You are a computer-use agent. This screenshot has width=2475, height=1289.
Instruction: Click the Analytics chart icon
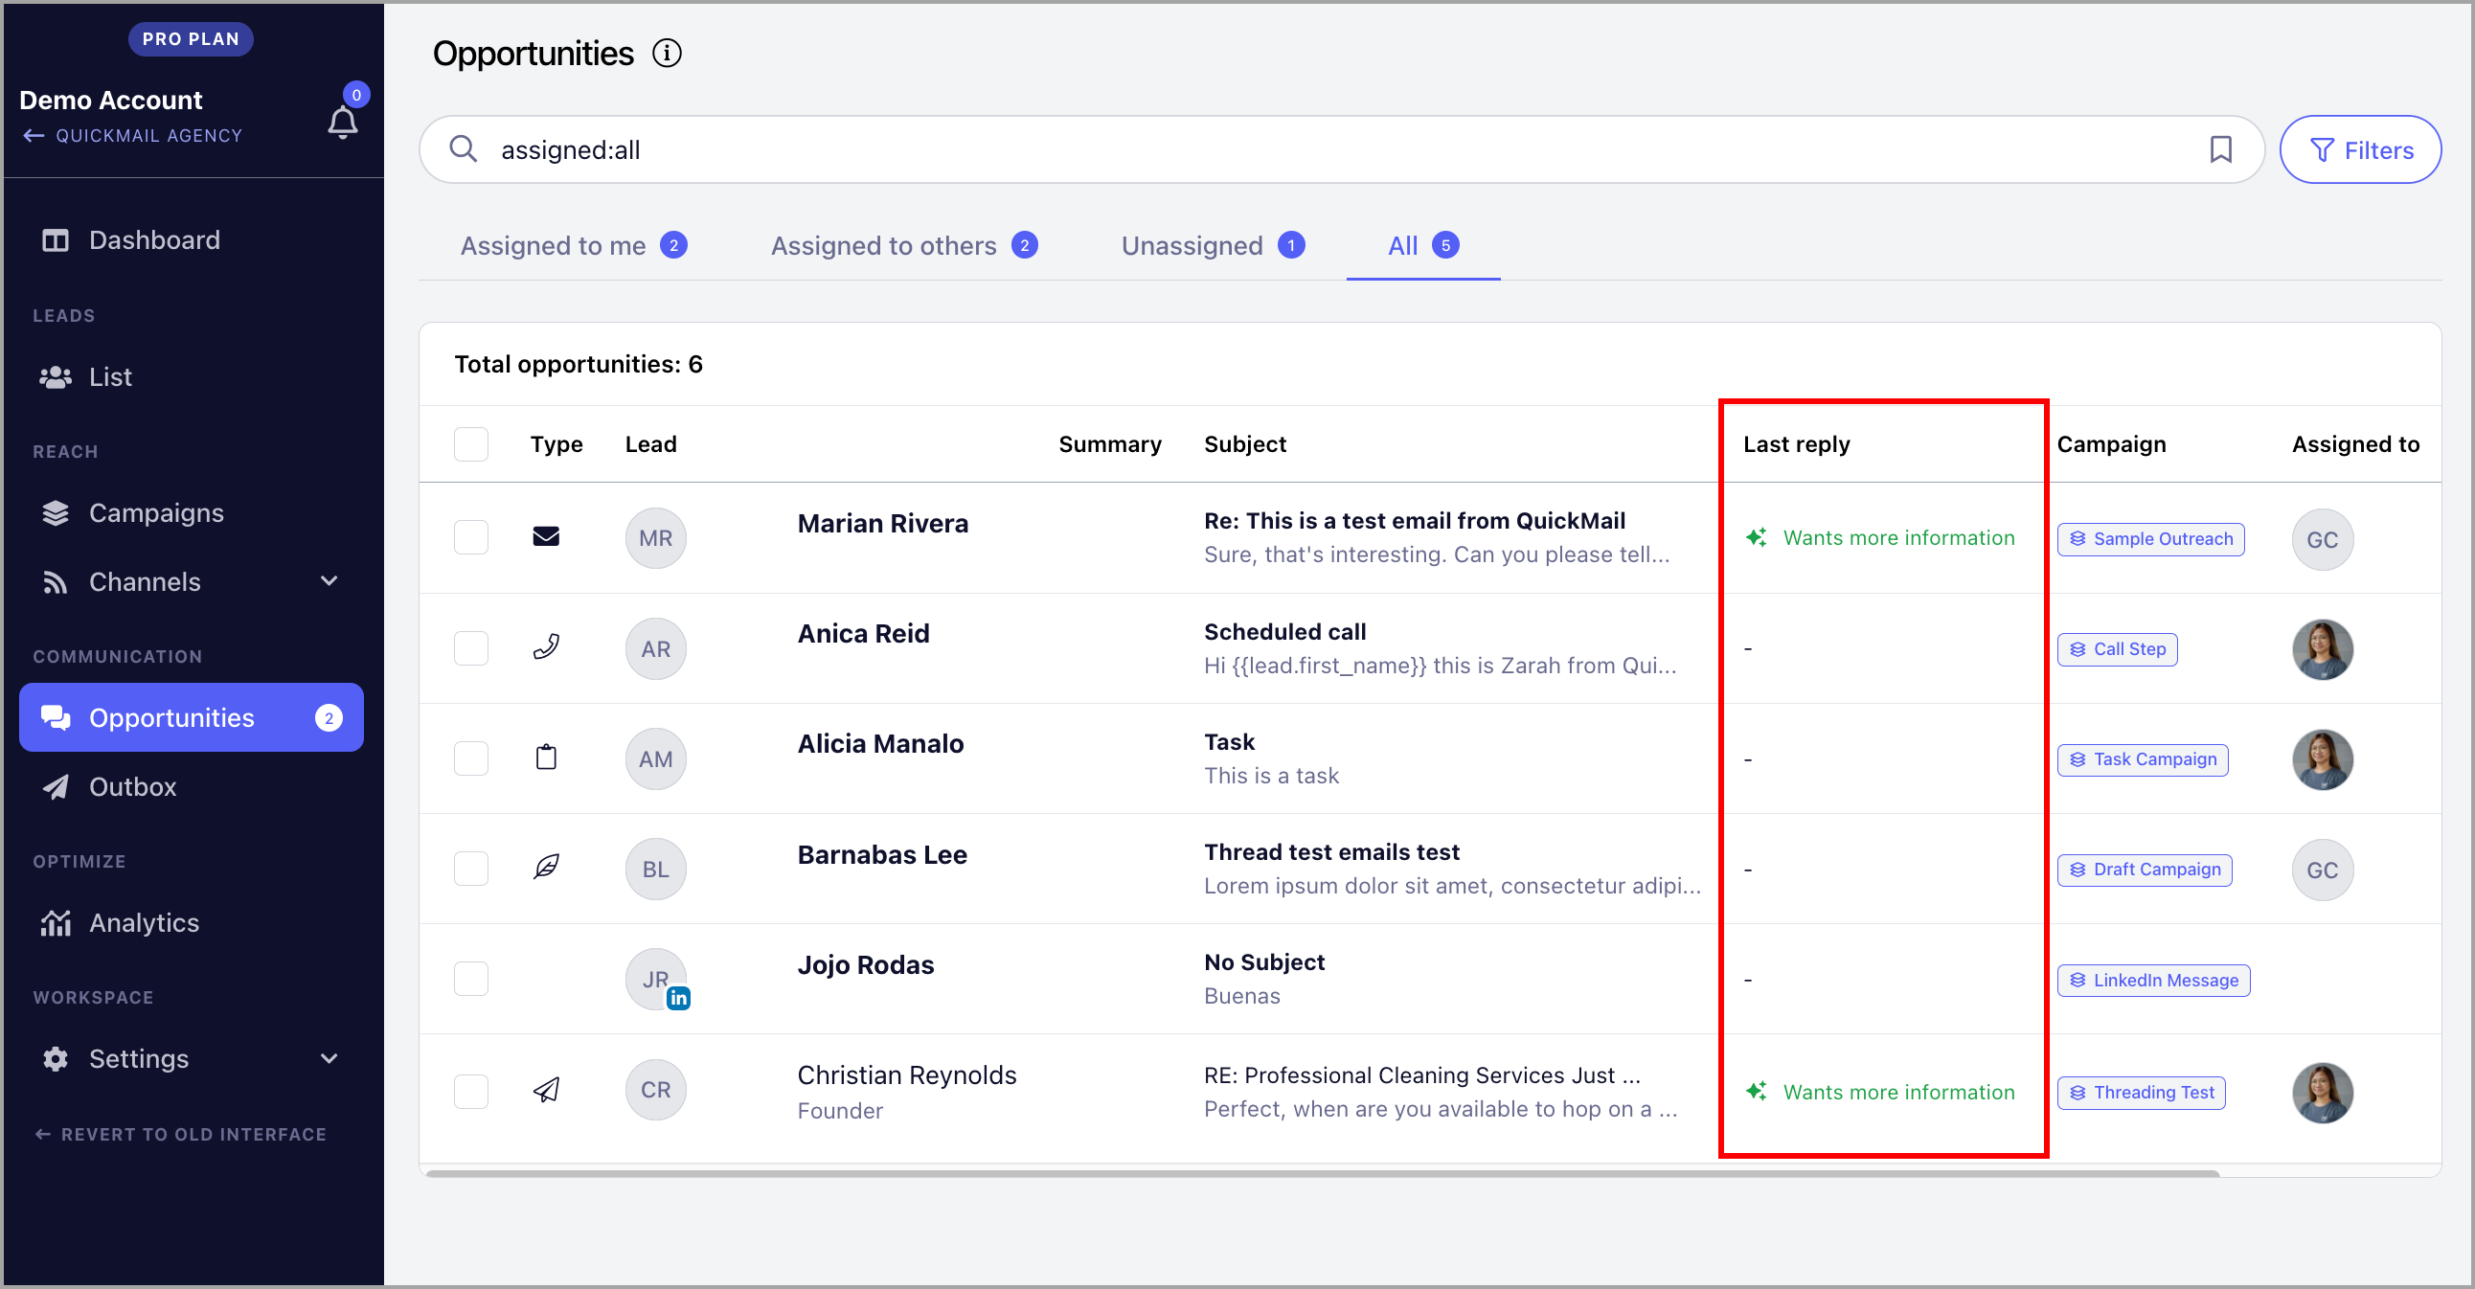coord(56,923)
